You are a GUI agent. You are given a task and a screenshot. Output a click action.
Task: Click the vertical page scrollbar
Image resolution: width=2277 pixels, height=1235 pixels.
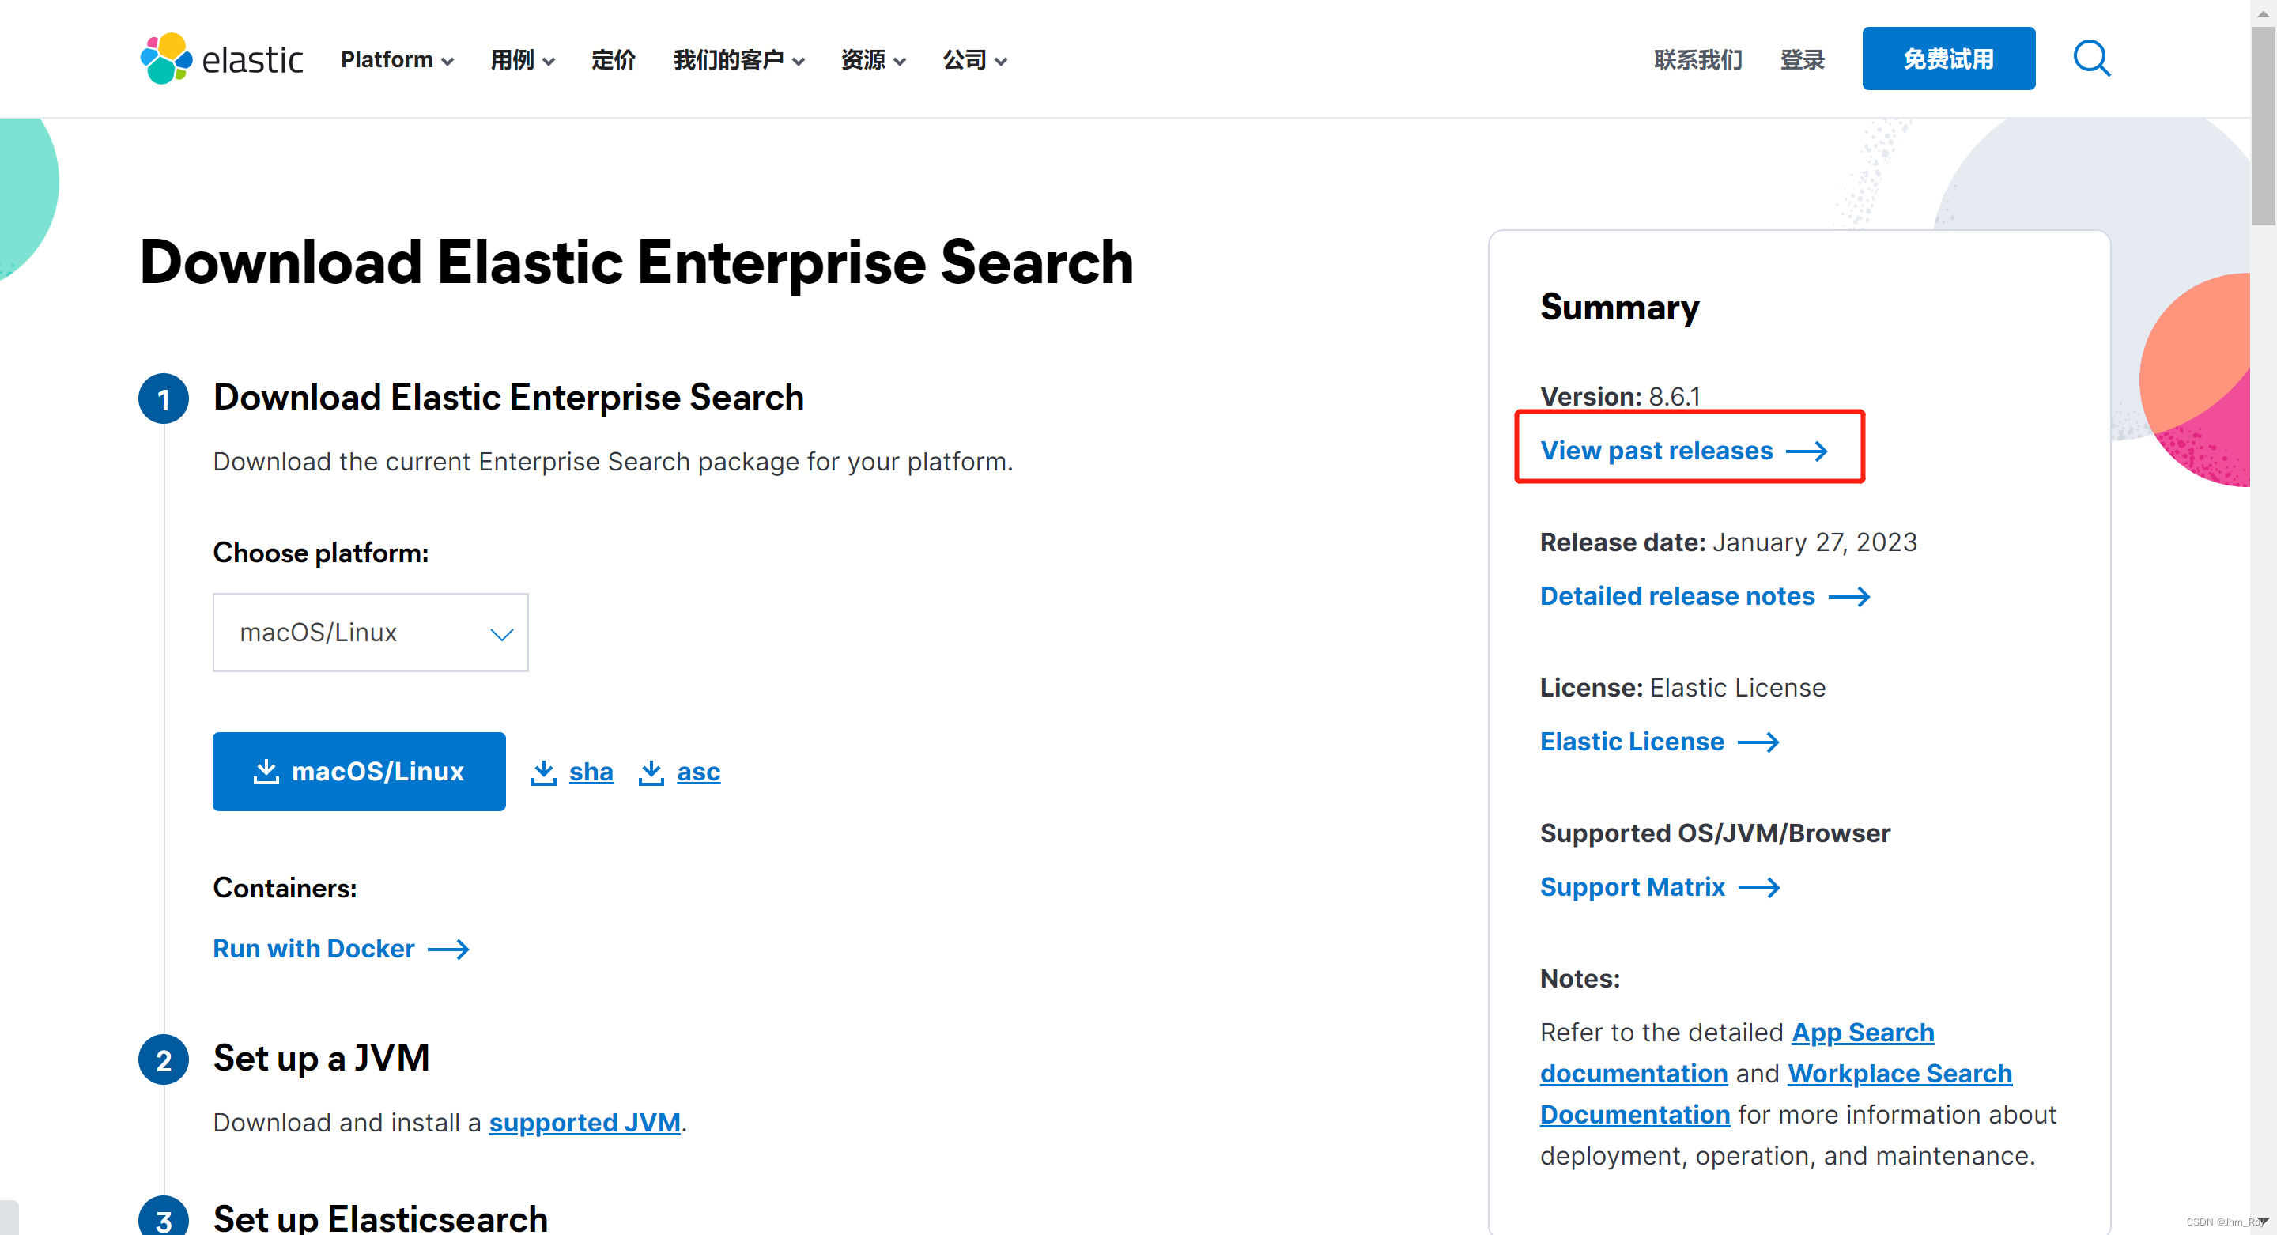2263,124
